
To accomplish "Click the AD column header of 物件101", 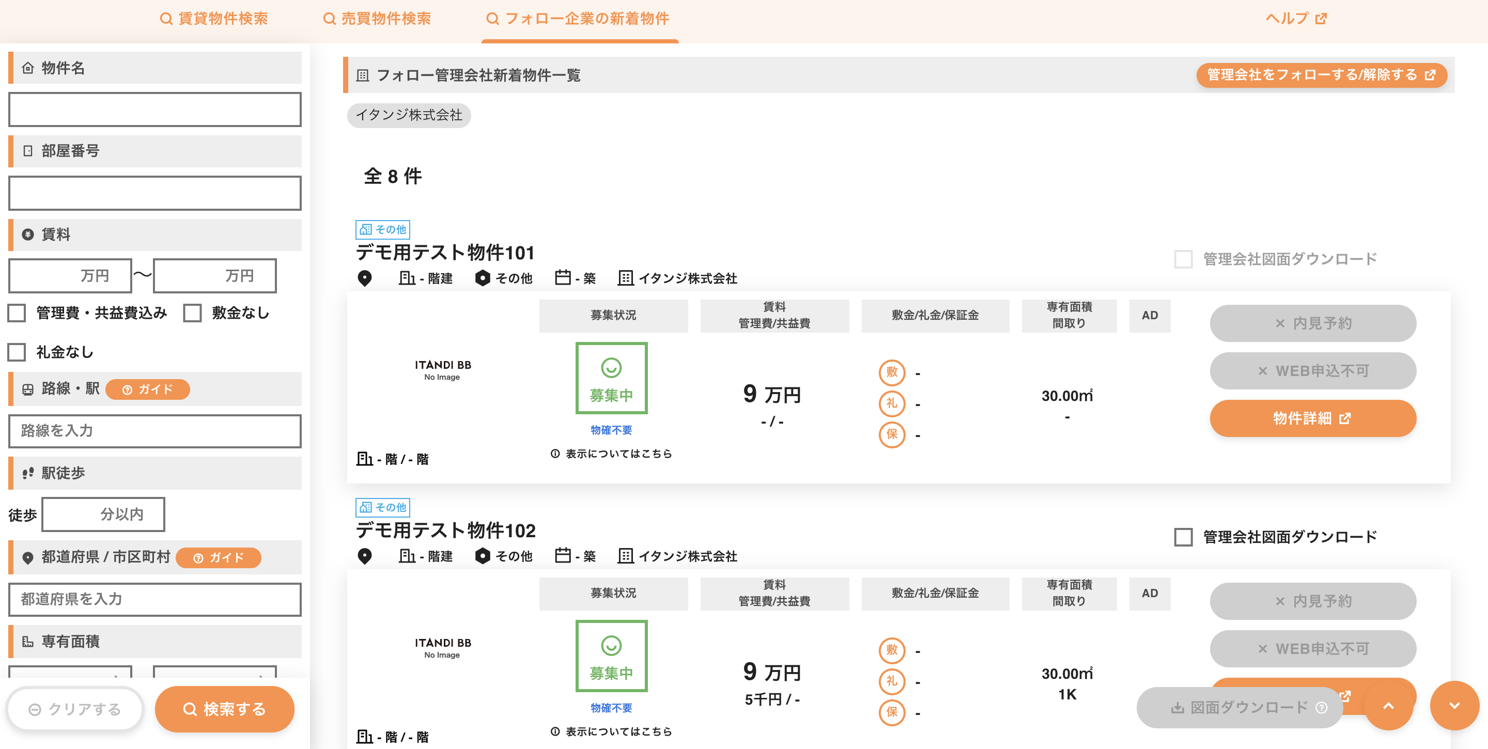I will (1150, 315).
